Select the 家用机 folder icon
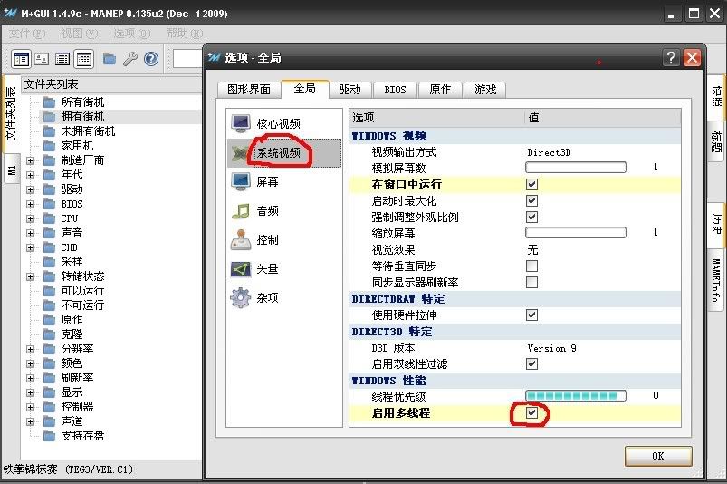 [49, 146]
